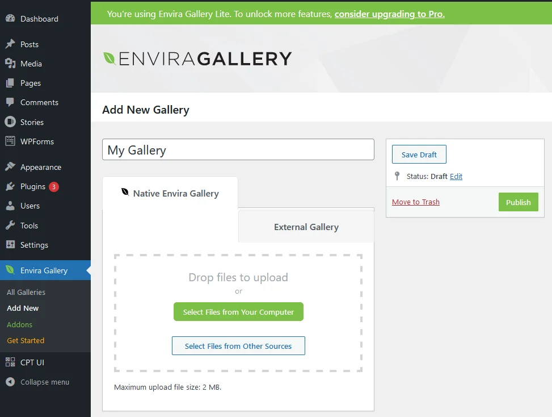Click the Move to Trash link
552x417 pixels.
[415, 202]
